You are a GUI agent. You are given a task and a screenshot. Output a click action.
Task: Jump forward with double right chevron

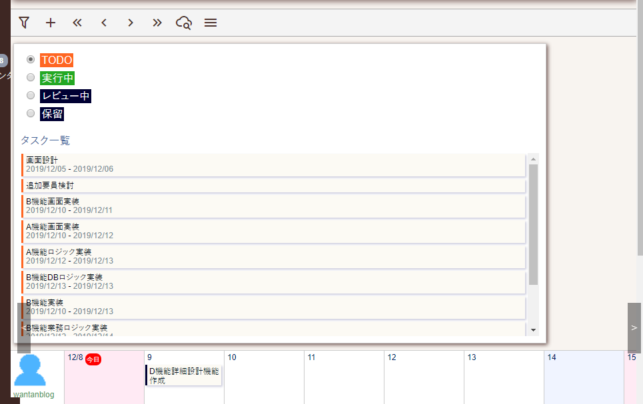157,23
